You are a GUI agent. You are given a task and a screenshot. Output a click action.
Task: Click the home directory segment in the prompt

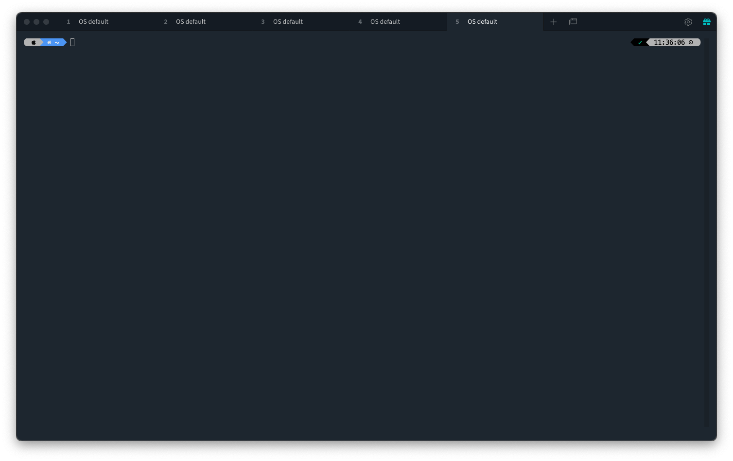(x=50, y=42)
